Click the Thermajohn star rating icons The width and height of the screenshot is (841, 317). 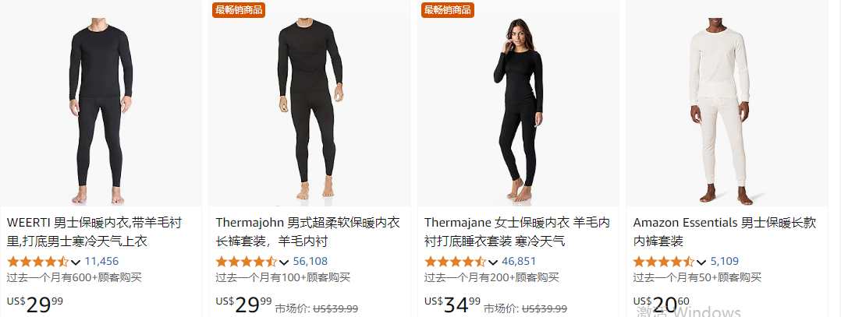pyautogui.click(x=247, y=262)
